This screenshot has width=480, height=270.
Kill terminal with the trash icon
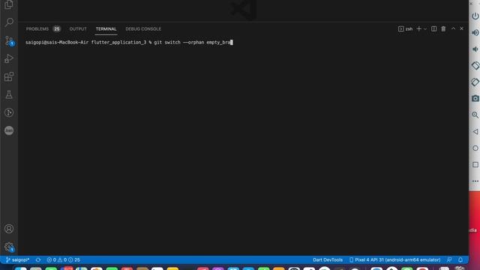443,28
